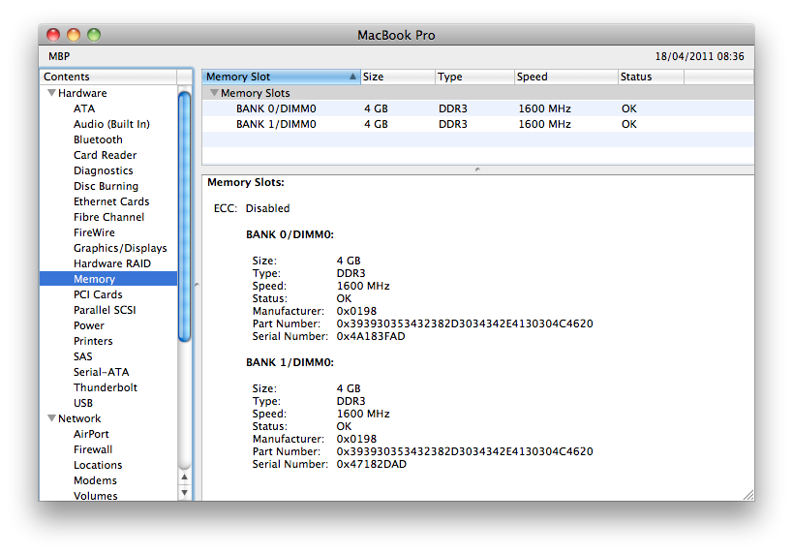Select Card Reader in sidebar

(x=106, y=155)
